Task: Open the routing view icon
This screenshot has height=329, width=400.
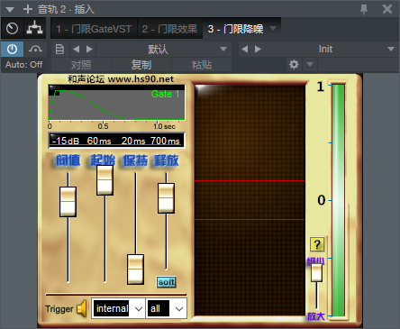Action: (x=34, y=28)
